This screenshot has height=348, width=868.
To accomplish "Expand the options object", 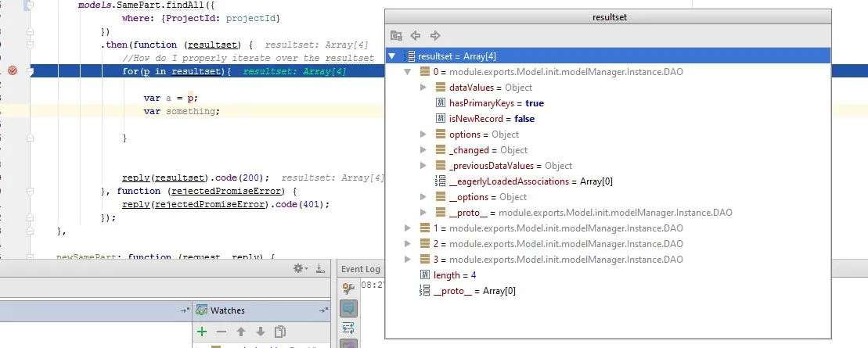I will point(423,135).
